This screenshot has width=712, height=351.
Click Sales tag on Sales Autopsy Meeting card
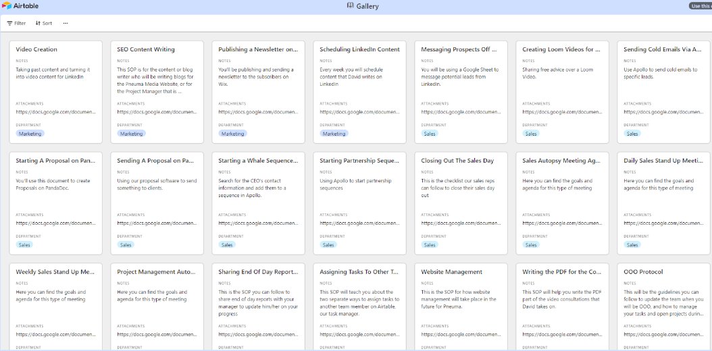(531, 245)
